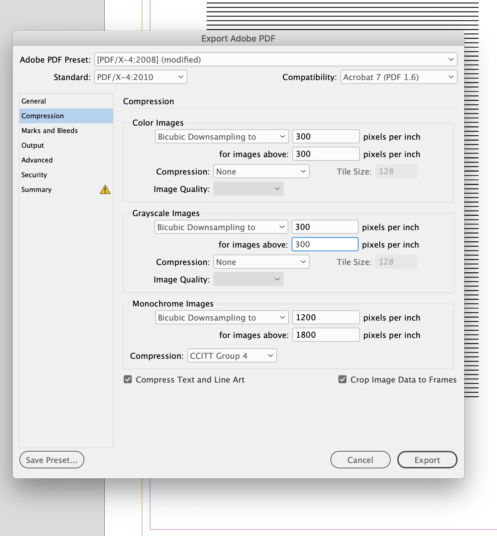Open Grayscale Images Compression dropdown
The image size is (497, 536).
261,262
